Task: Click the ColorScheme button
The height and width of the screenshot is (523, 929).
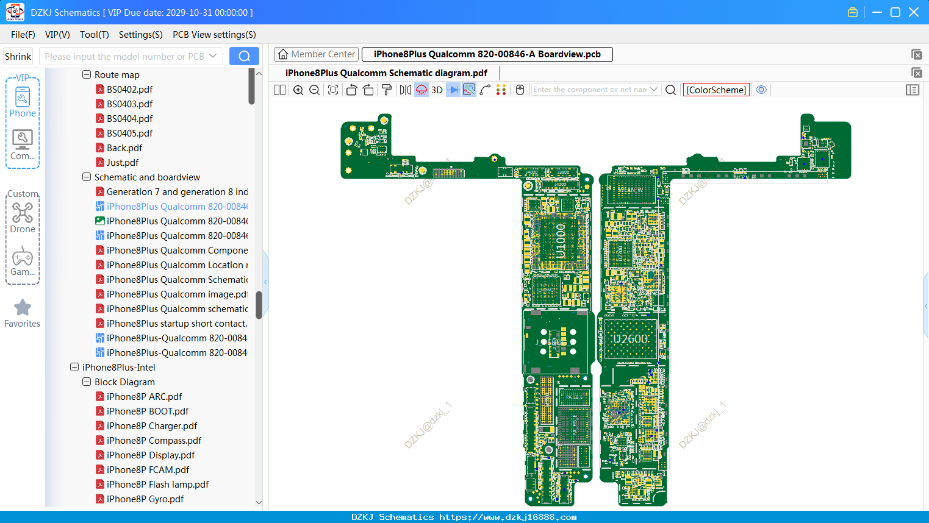Action: tap(716, 90)
